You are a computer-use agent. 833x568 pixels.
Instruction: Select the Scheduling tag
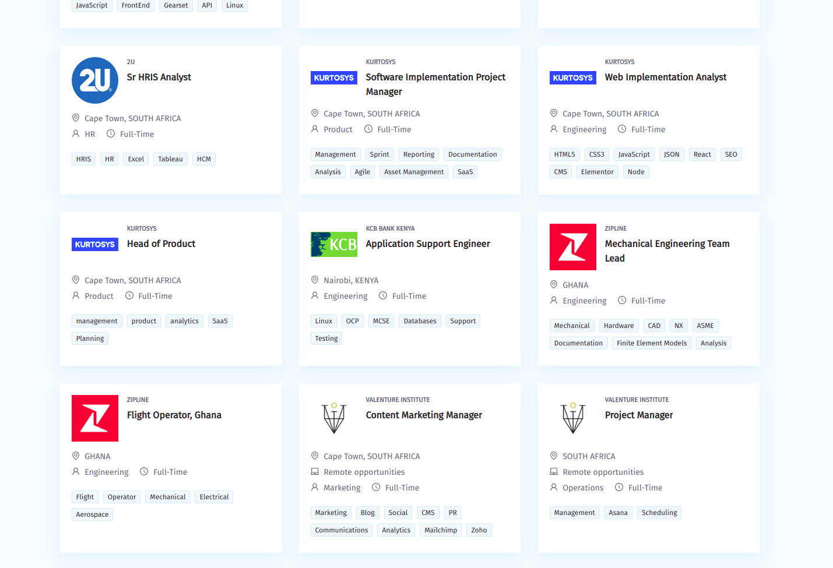pos(659,513)
